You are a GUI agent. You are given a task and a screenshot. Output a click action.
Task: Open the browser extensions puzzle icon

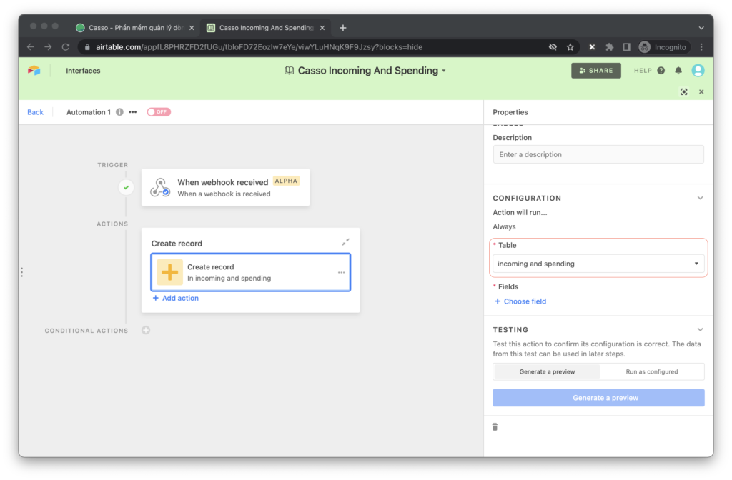pyautogui.click(x=609, y=47)
